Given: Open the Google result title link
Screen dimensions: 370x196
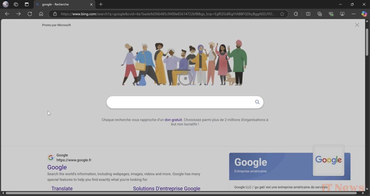Looking at the screenshot, I should click(x=57, y=167).
